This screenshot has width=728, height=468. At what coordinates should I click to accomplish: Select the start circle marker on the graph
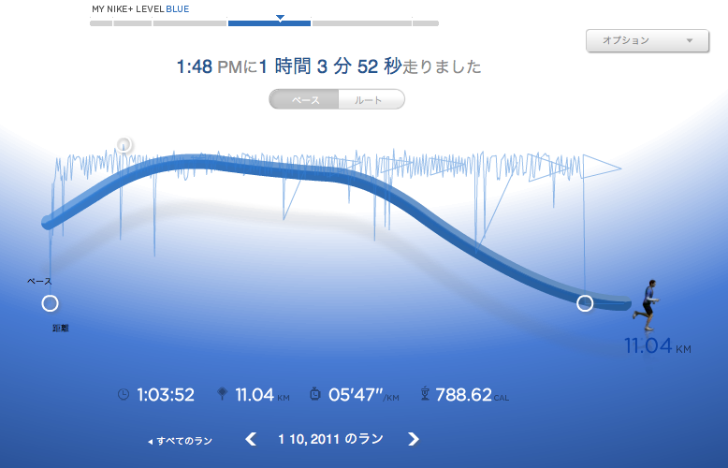pyautogui.click(x=51, y=303)
